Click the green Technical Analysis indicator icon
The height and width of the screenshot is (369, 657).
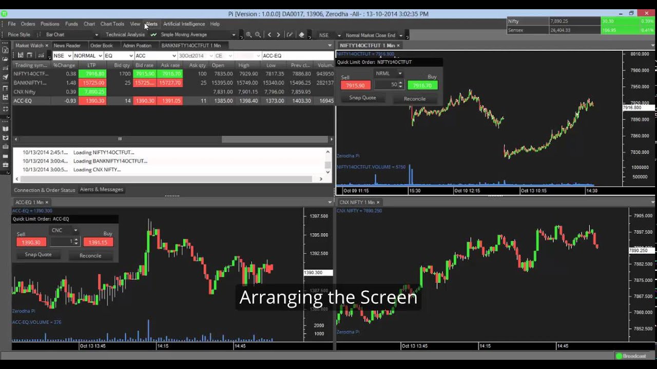tap(153, 35)
